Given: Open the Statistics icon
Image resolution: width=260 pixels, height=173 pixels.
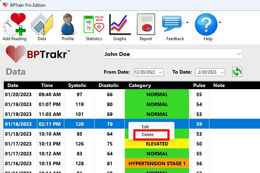Looking at the screenshot, I should (94, 25).
